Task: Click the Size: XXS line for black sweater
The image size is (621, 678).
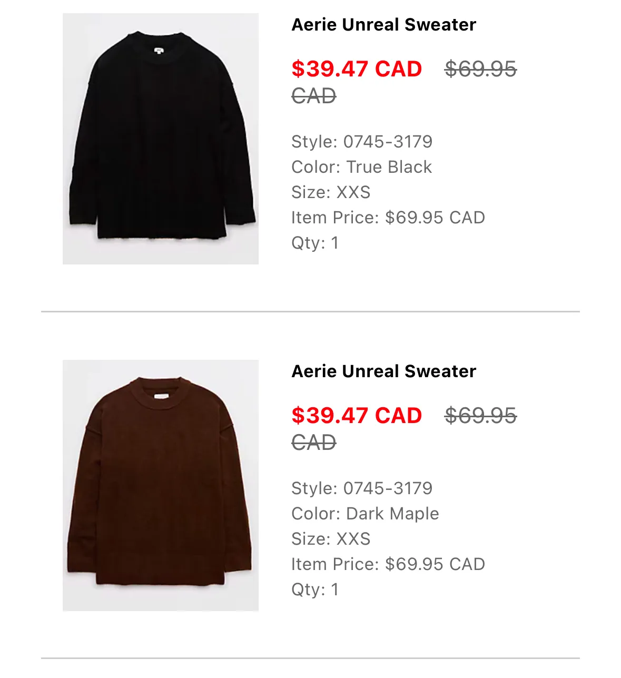Action: pos(331,192)
